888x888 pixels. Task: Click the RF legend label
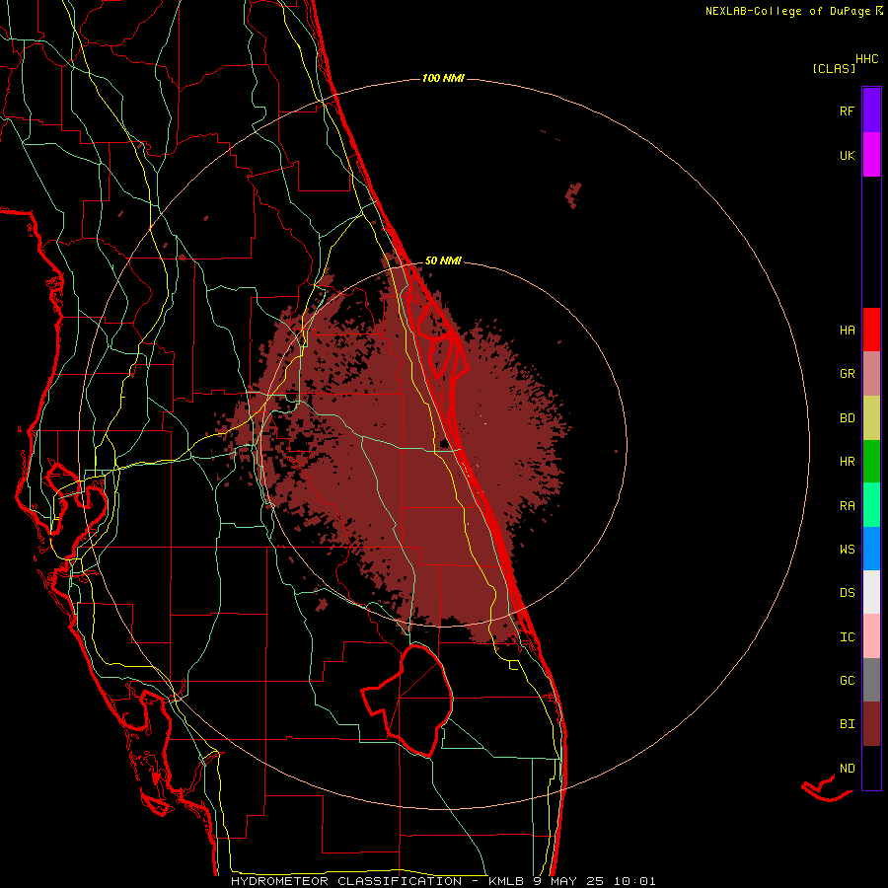[847, 111]
